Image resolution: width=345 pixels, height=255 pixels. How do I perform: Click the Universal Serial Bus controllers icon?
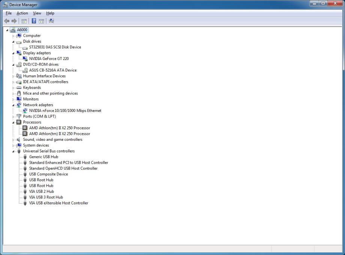(19, 151)
